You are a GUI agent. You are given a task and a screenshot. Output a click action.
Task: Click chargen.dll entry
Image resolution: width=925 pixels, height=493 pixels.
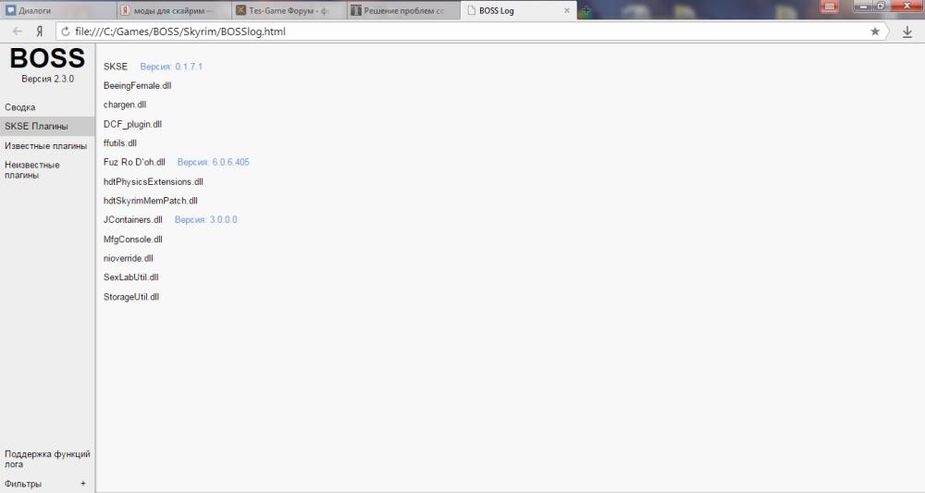pyautogui.click(x=125, y=105)
